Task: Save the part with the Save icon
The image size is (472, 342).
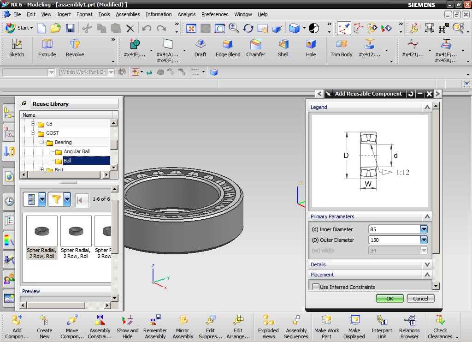Action: [x=70, y=28]
